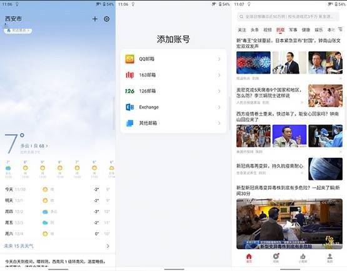This screenshot has width=347, height=271.
Task: Open the 西安市 city title
Action: [x=13, y=19]
